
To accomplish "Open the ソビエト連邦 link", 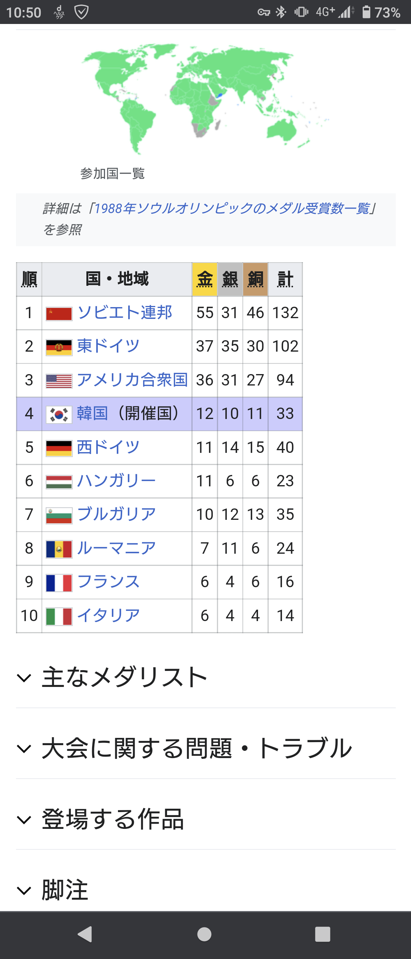I will (x=124, y=312).
